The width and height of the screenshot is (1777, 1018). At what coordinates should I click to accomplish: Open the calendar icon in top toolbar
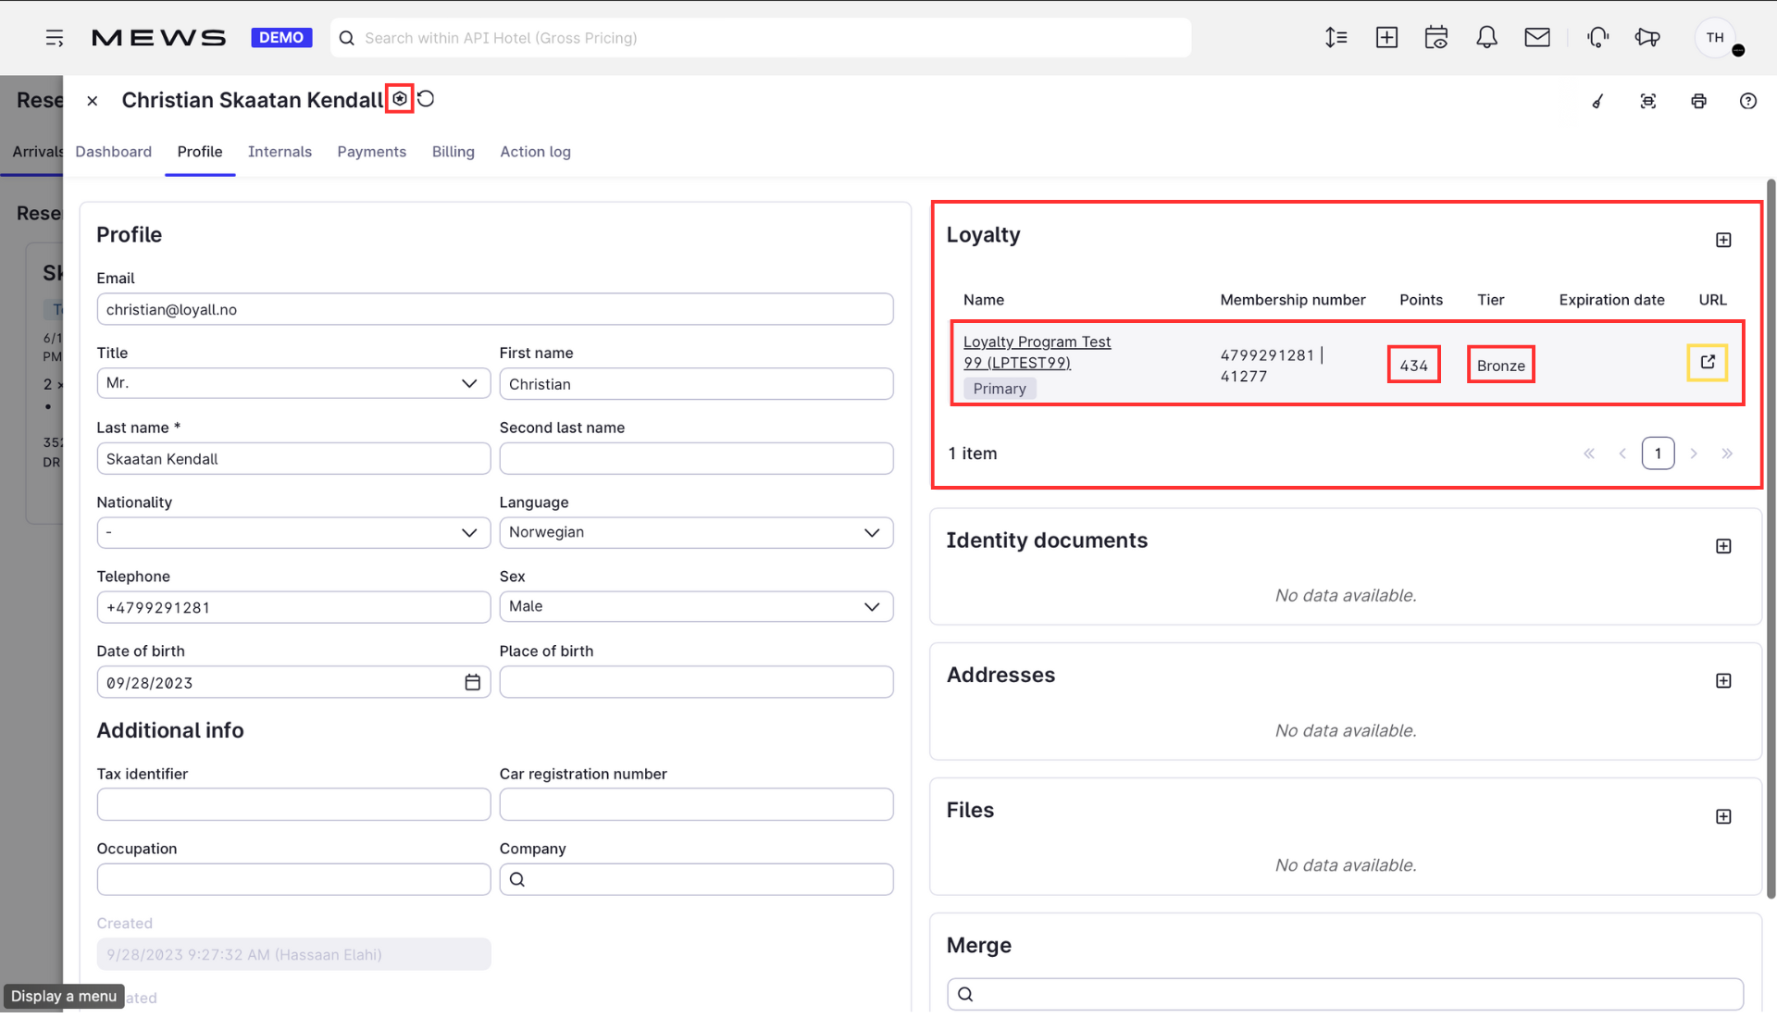(x=1435, y=38)
